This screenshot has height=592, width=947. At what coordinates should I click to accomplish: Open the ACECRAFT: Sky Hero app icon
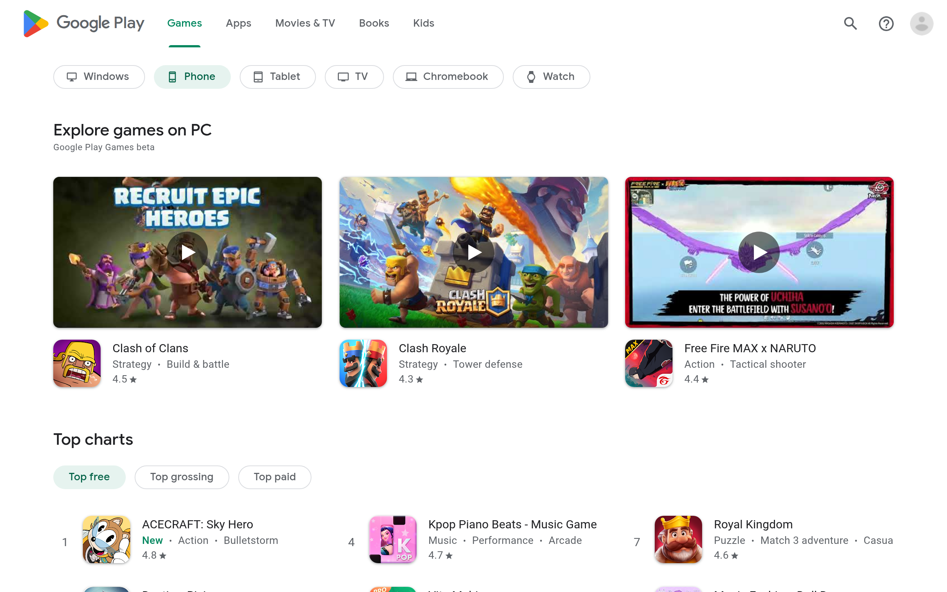(107, 539)
